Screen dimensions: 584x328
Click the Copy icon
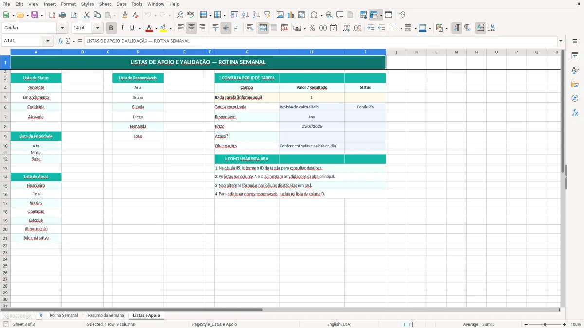97,15
